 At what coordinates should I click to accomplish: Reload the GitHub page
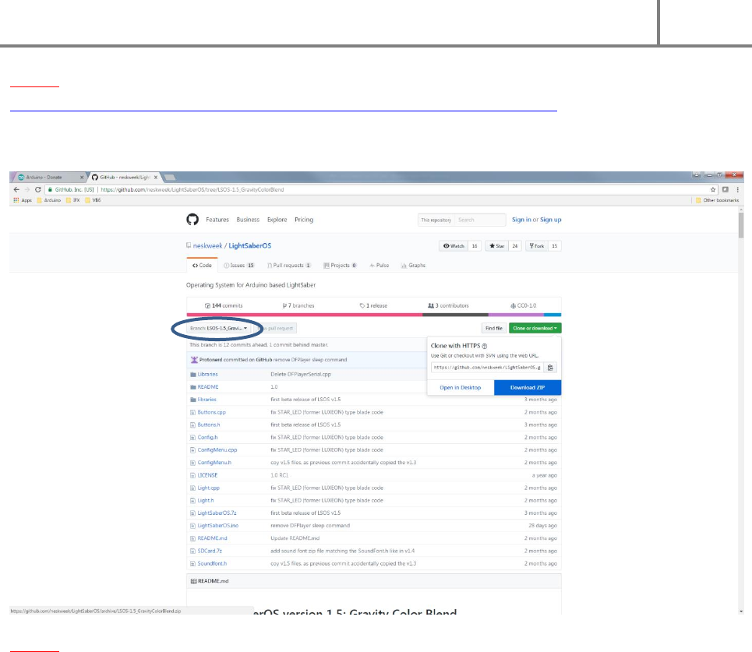[x=38, y=189]
